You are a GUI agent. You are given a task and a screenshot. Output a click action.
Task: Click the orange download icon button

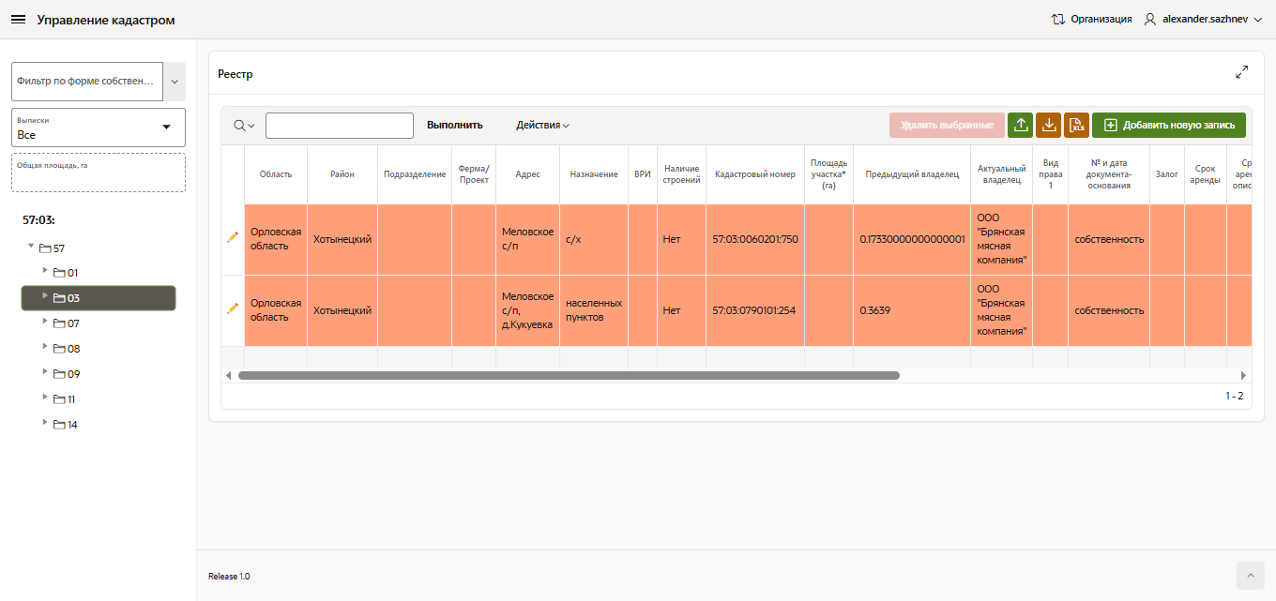click(x=1048, y=125)
